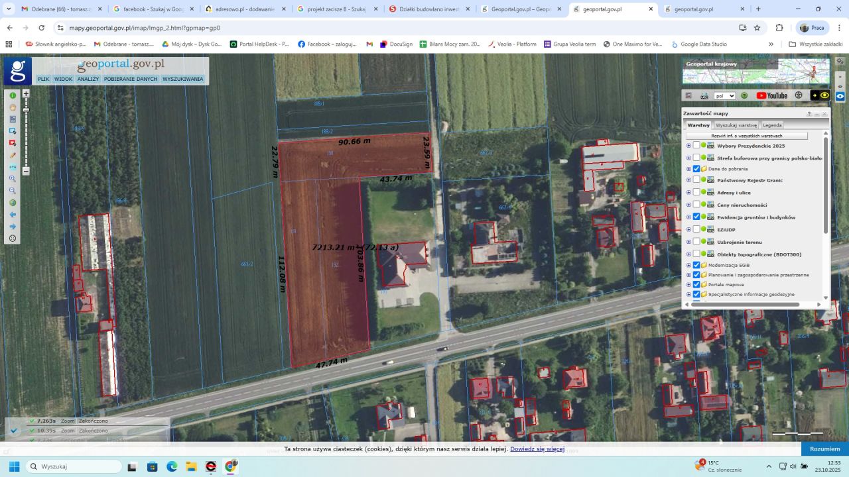Click minus button on zoom slider

[x=26, y=171]
